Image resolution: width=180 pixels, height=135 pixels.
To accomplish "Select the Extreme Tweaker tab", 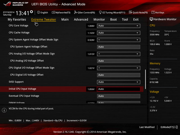I will 44,19.
